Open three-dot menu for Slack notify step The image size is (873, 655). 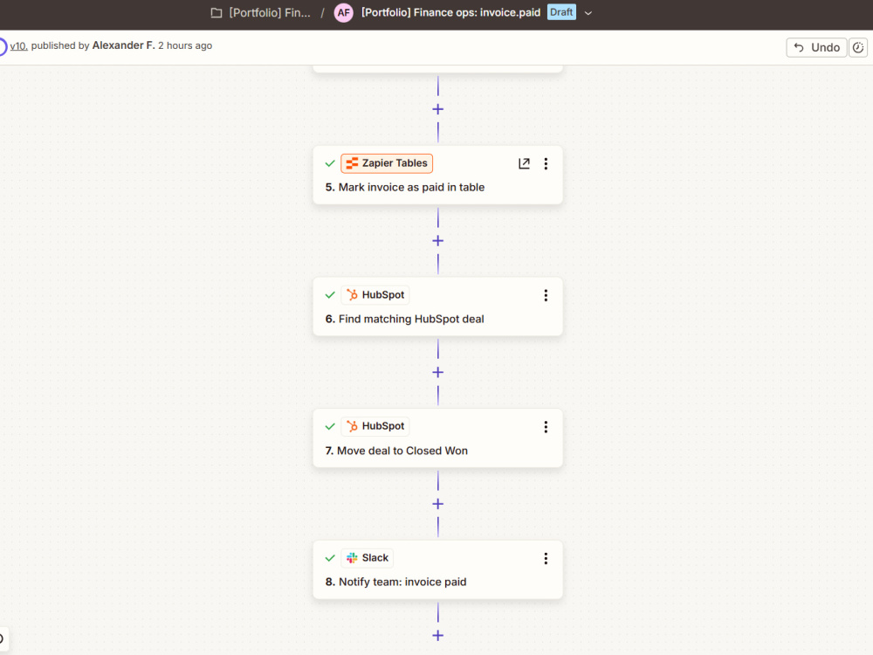click(546, 558)
